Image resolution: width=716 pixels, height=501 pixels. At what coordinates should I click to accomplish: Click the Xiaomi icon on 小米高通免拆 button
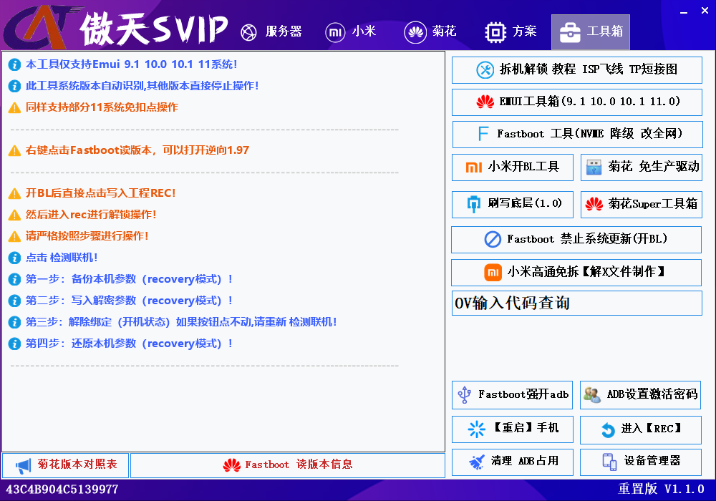493,273
